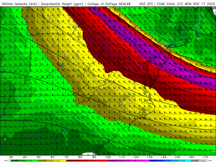Click the purple legend swatch right of 100
This screenshot has width=216, height=162.
click(112, 161)
